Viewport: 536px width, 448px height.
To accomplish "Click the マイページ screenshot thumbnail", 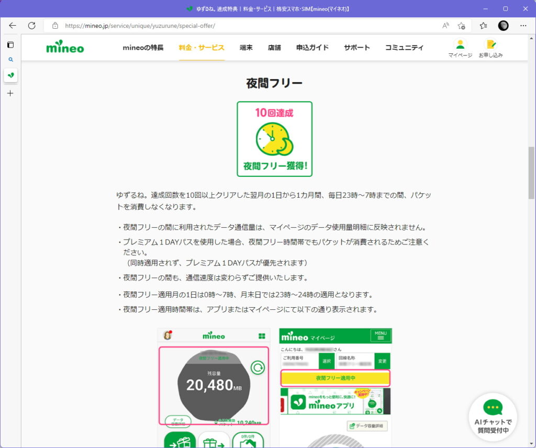I will (336, 387).
